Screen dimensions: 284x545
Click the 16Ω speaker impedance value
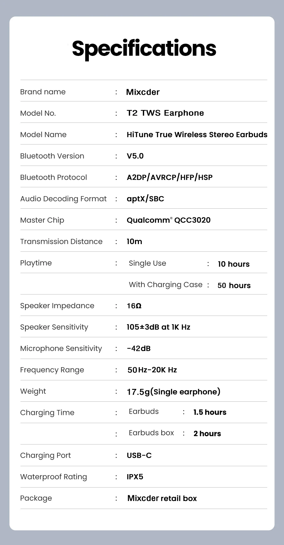click(x=134, y=306)
